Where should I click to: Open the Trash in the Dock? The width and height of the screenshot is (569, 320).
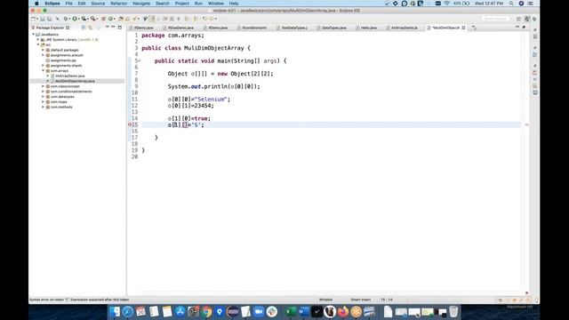click(453, 312)
